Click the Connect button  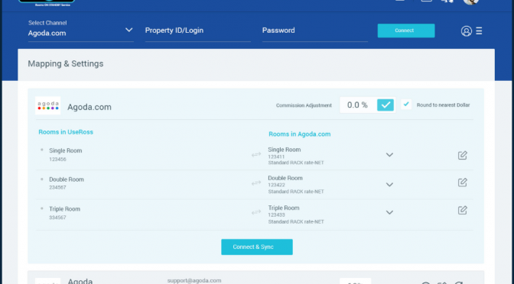(x=406, y=31)
